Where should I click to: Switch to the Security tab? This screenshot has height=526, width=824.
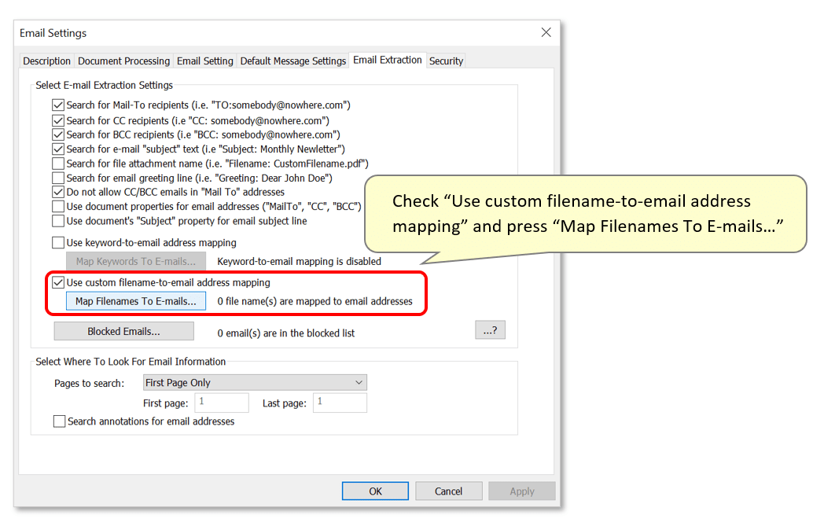(x=446, y=61)
